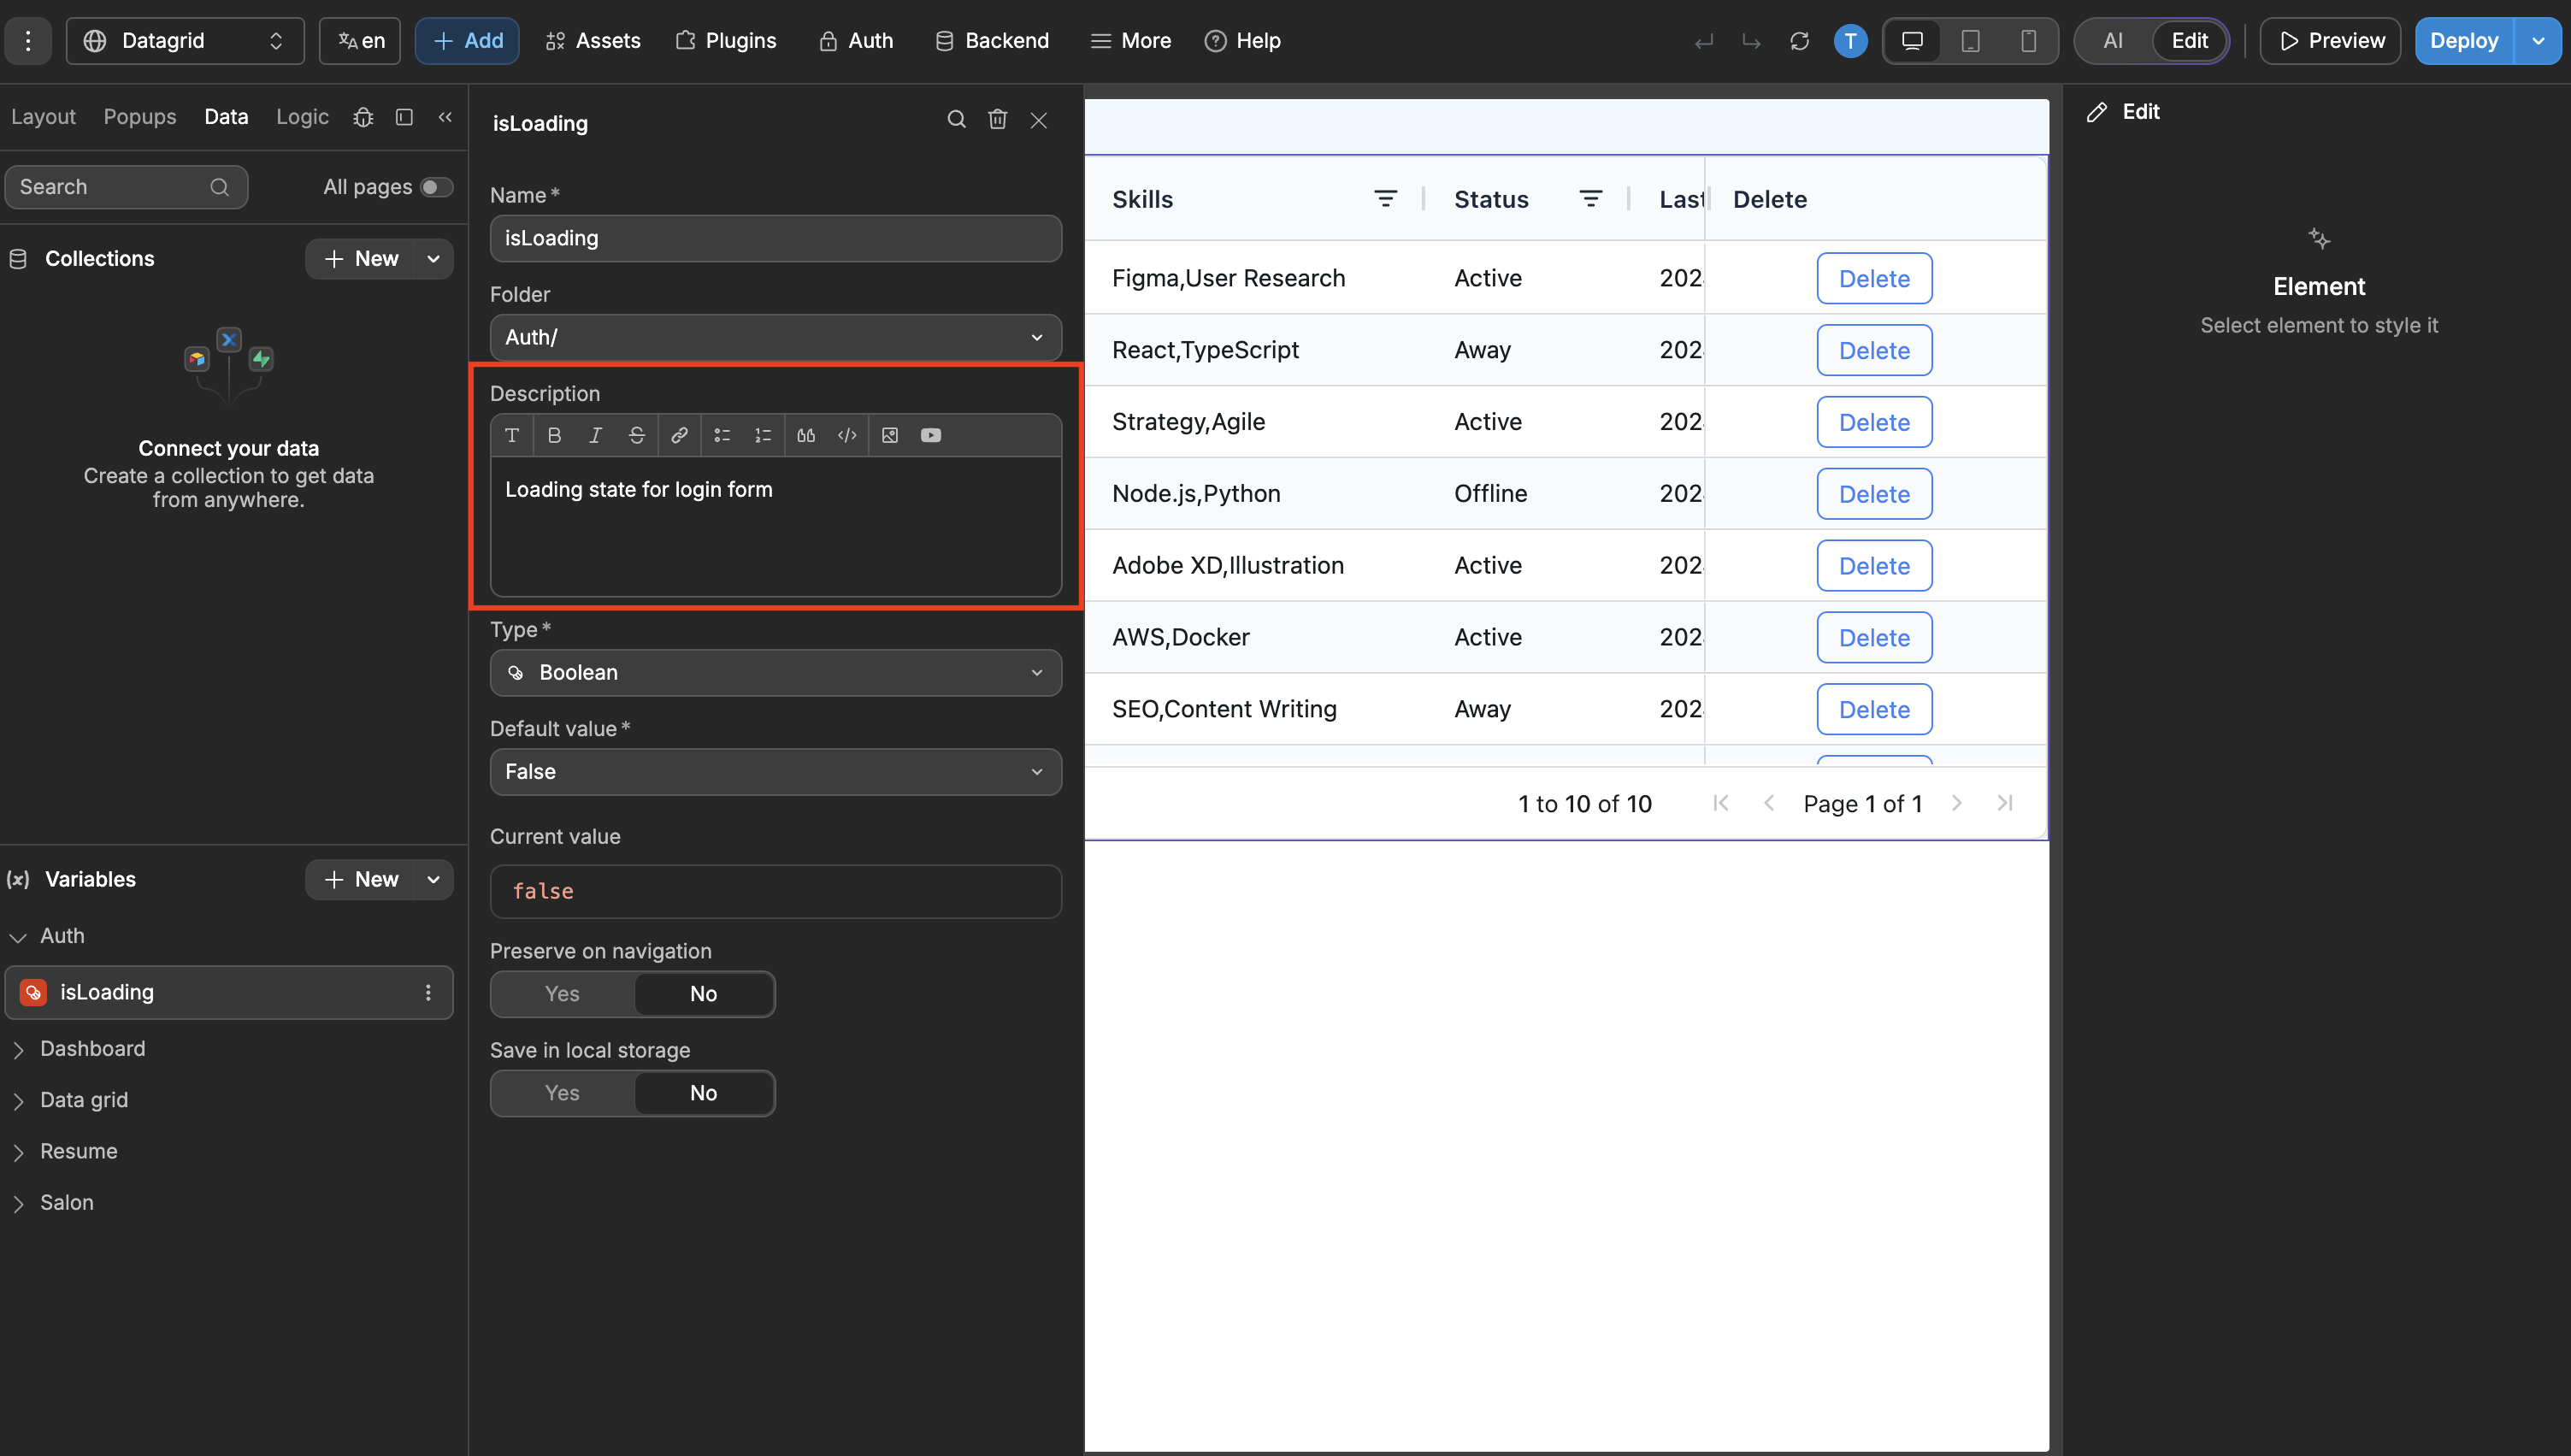Open the Type Boolean dropdown
Viewport: 2571px width, 1456px height.
(775, 672)
